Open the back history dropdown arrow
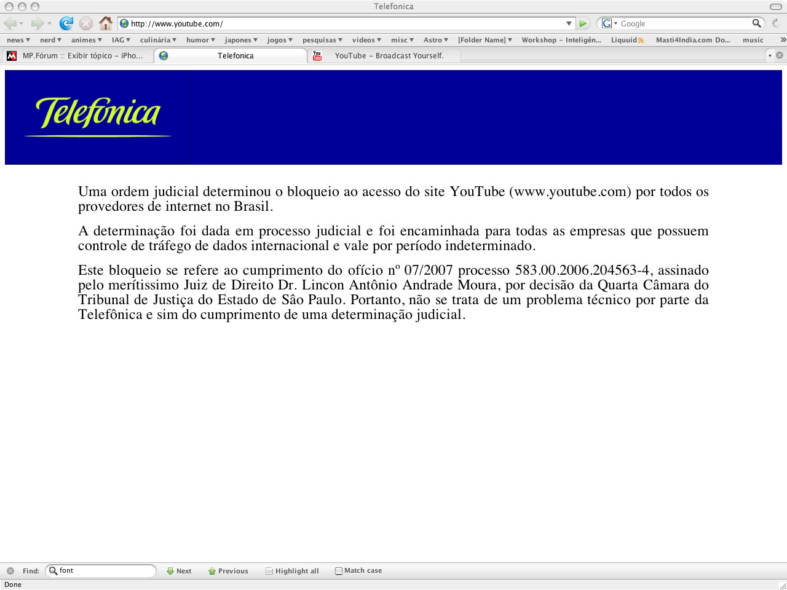The image size is (787, 590). pos(22,24)
